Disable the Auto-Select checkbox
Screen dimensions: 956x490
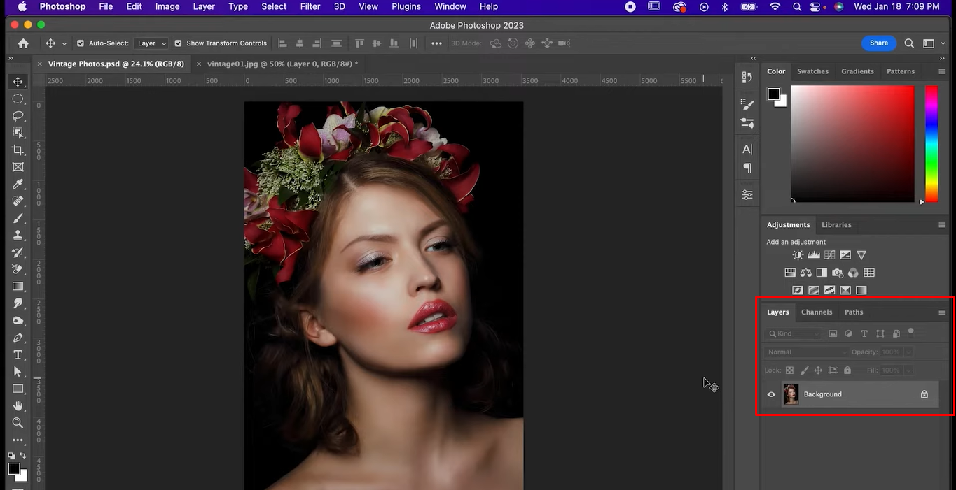(82, 43)
